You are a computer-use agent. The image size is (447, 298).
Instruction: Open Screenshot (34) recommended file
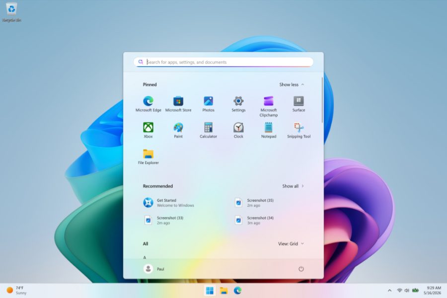pos(254,220)
